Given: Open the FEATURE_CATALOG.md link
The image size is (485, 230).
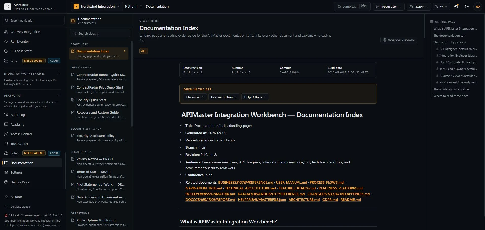Looking at the screenshot, I should (297, 188).
